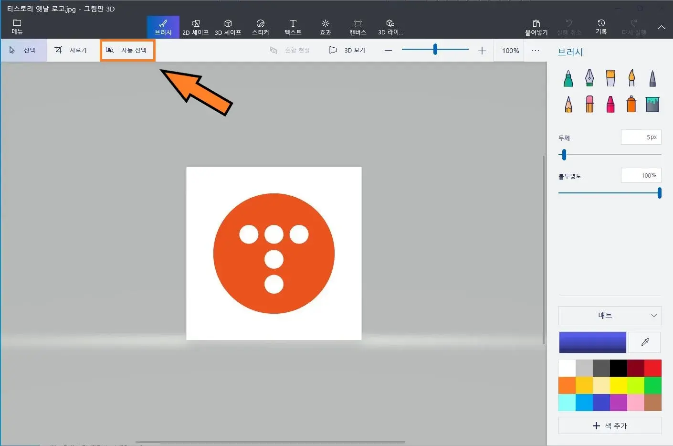Select the fill bucket tool
This screenshot has height=446, width=673.
(x=652, y=104)
